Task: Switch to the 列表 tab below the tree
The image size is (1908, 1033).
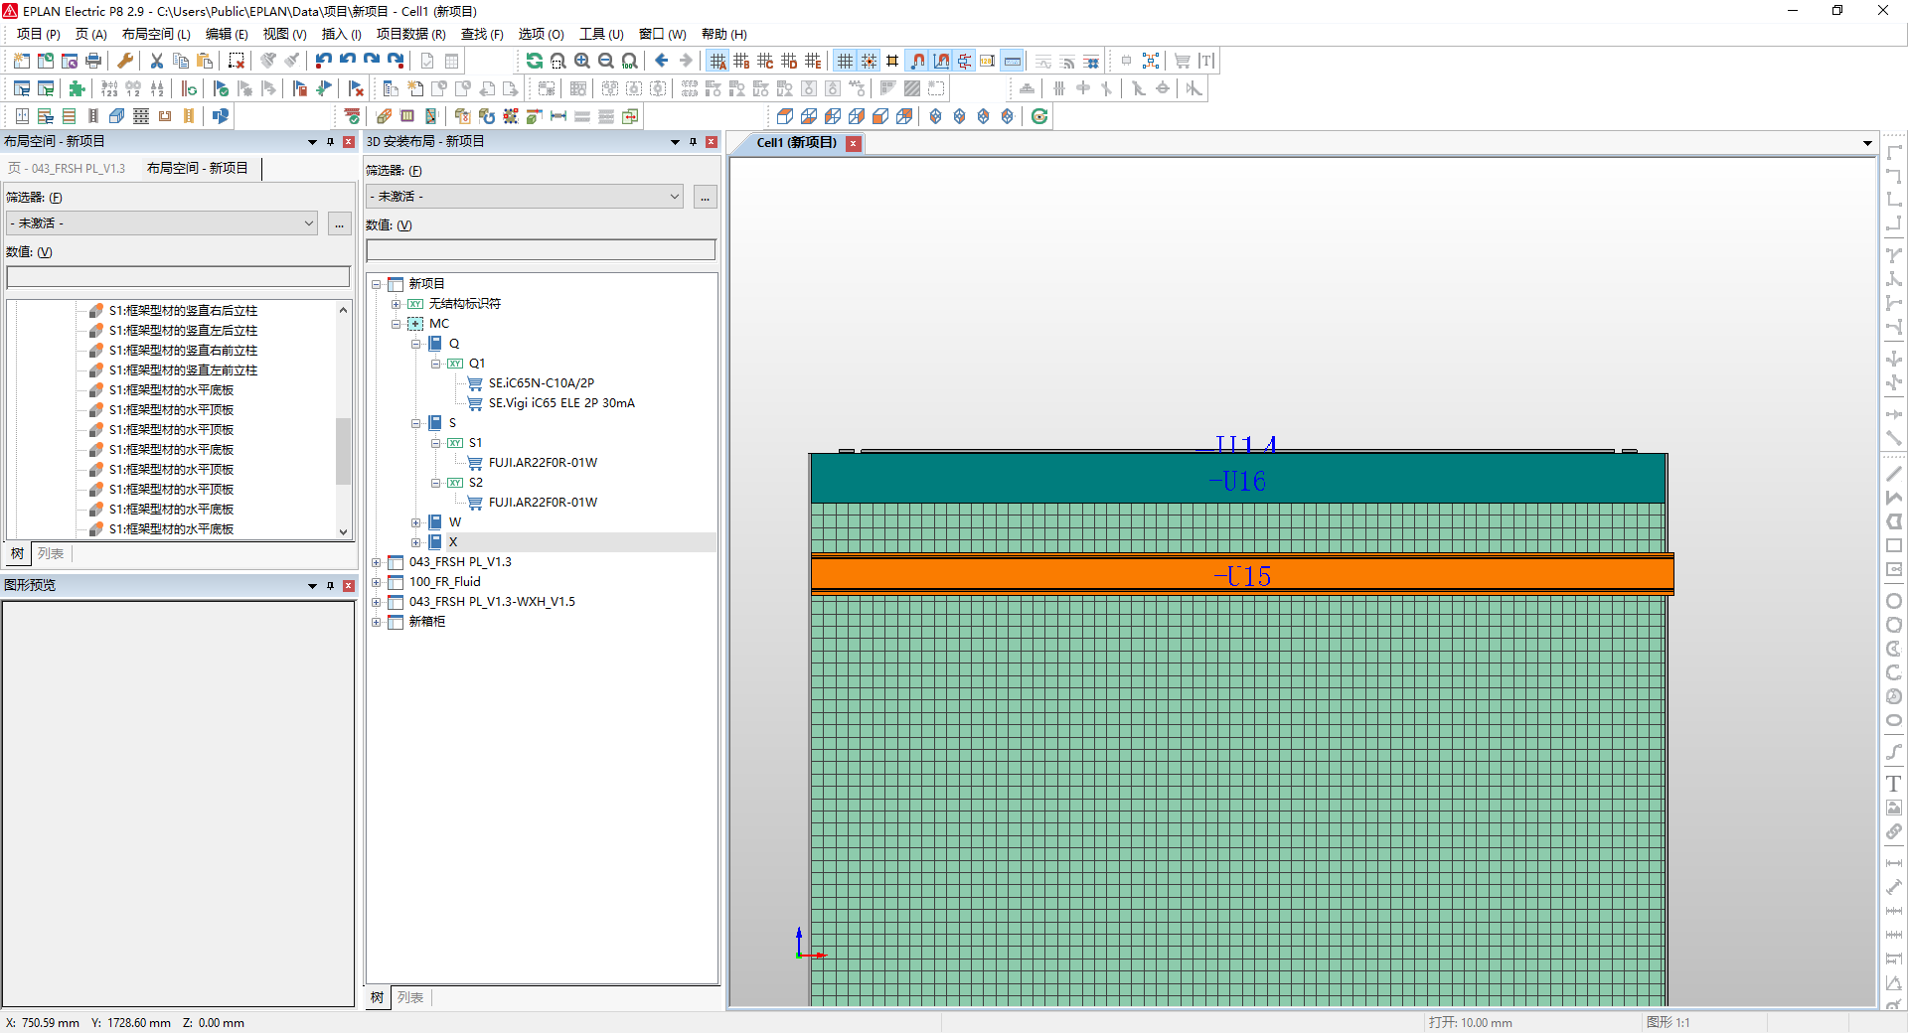Action: [x=410, y=998]
